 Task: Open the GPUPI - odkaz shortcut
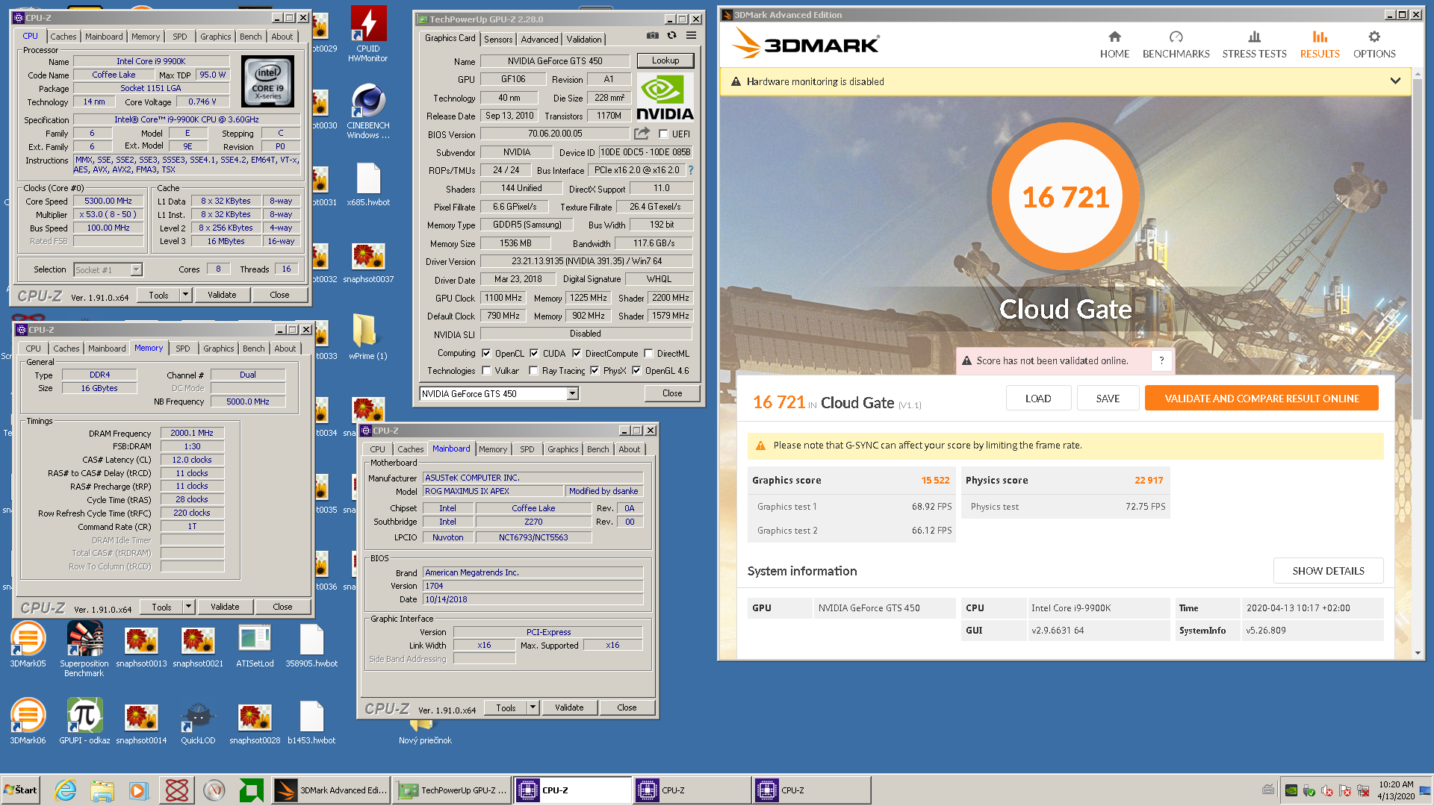[84, 721]
